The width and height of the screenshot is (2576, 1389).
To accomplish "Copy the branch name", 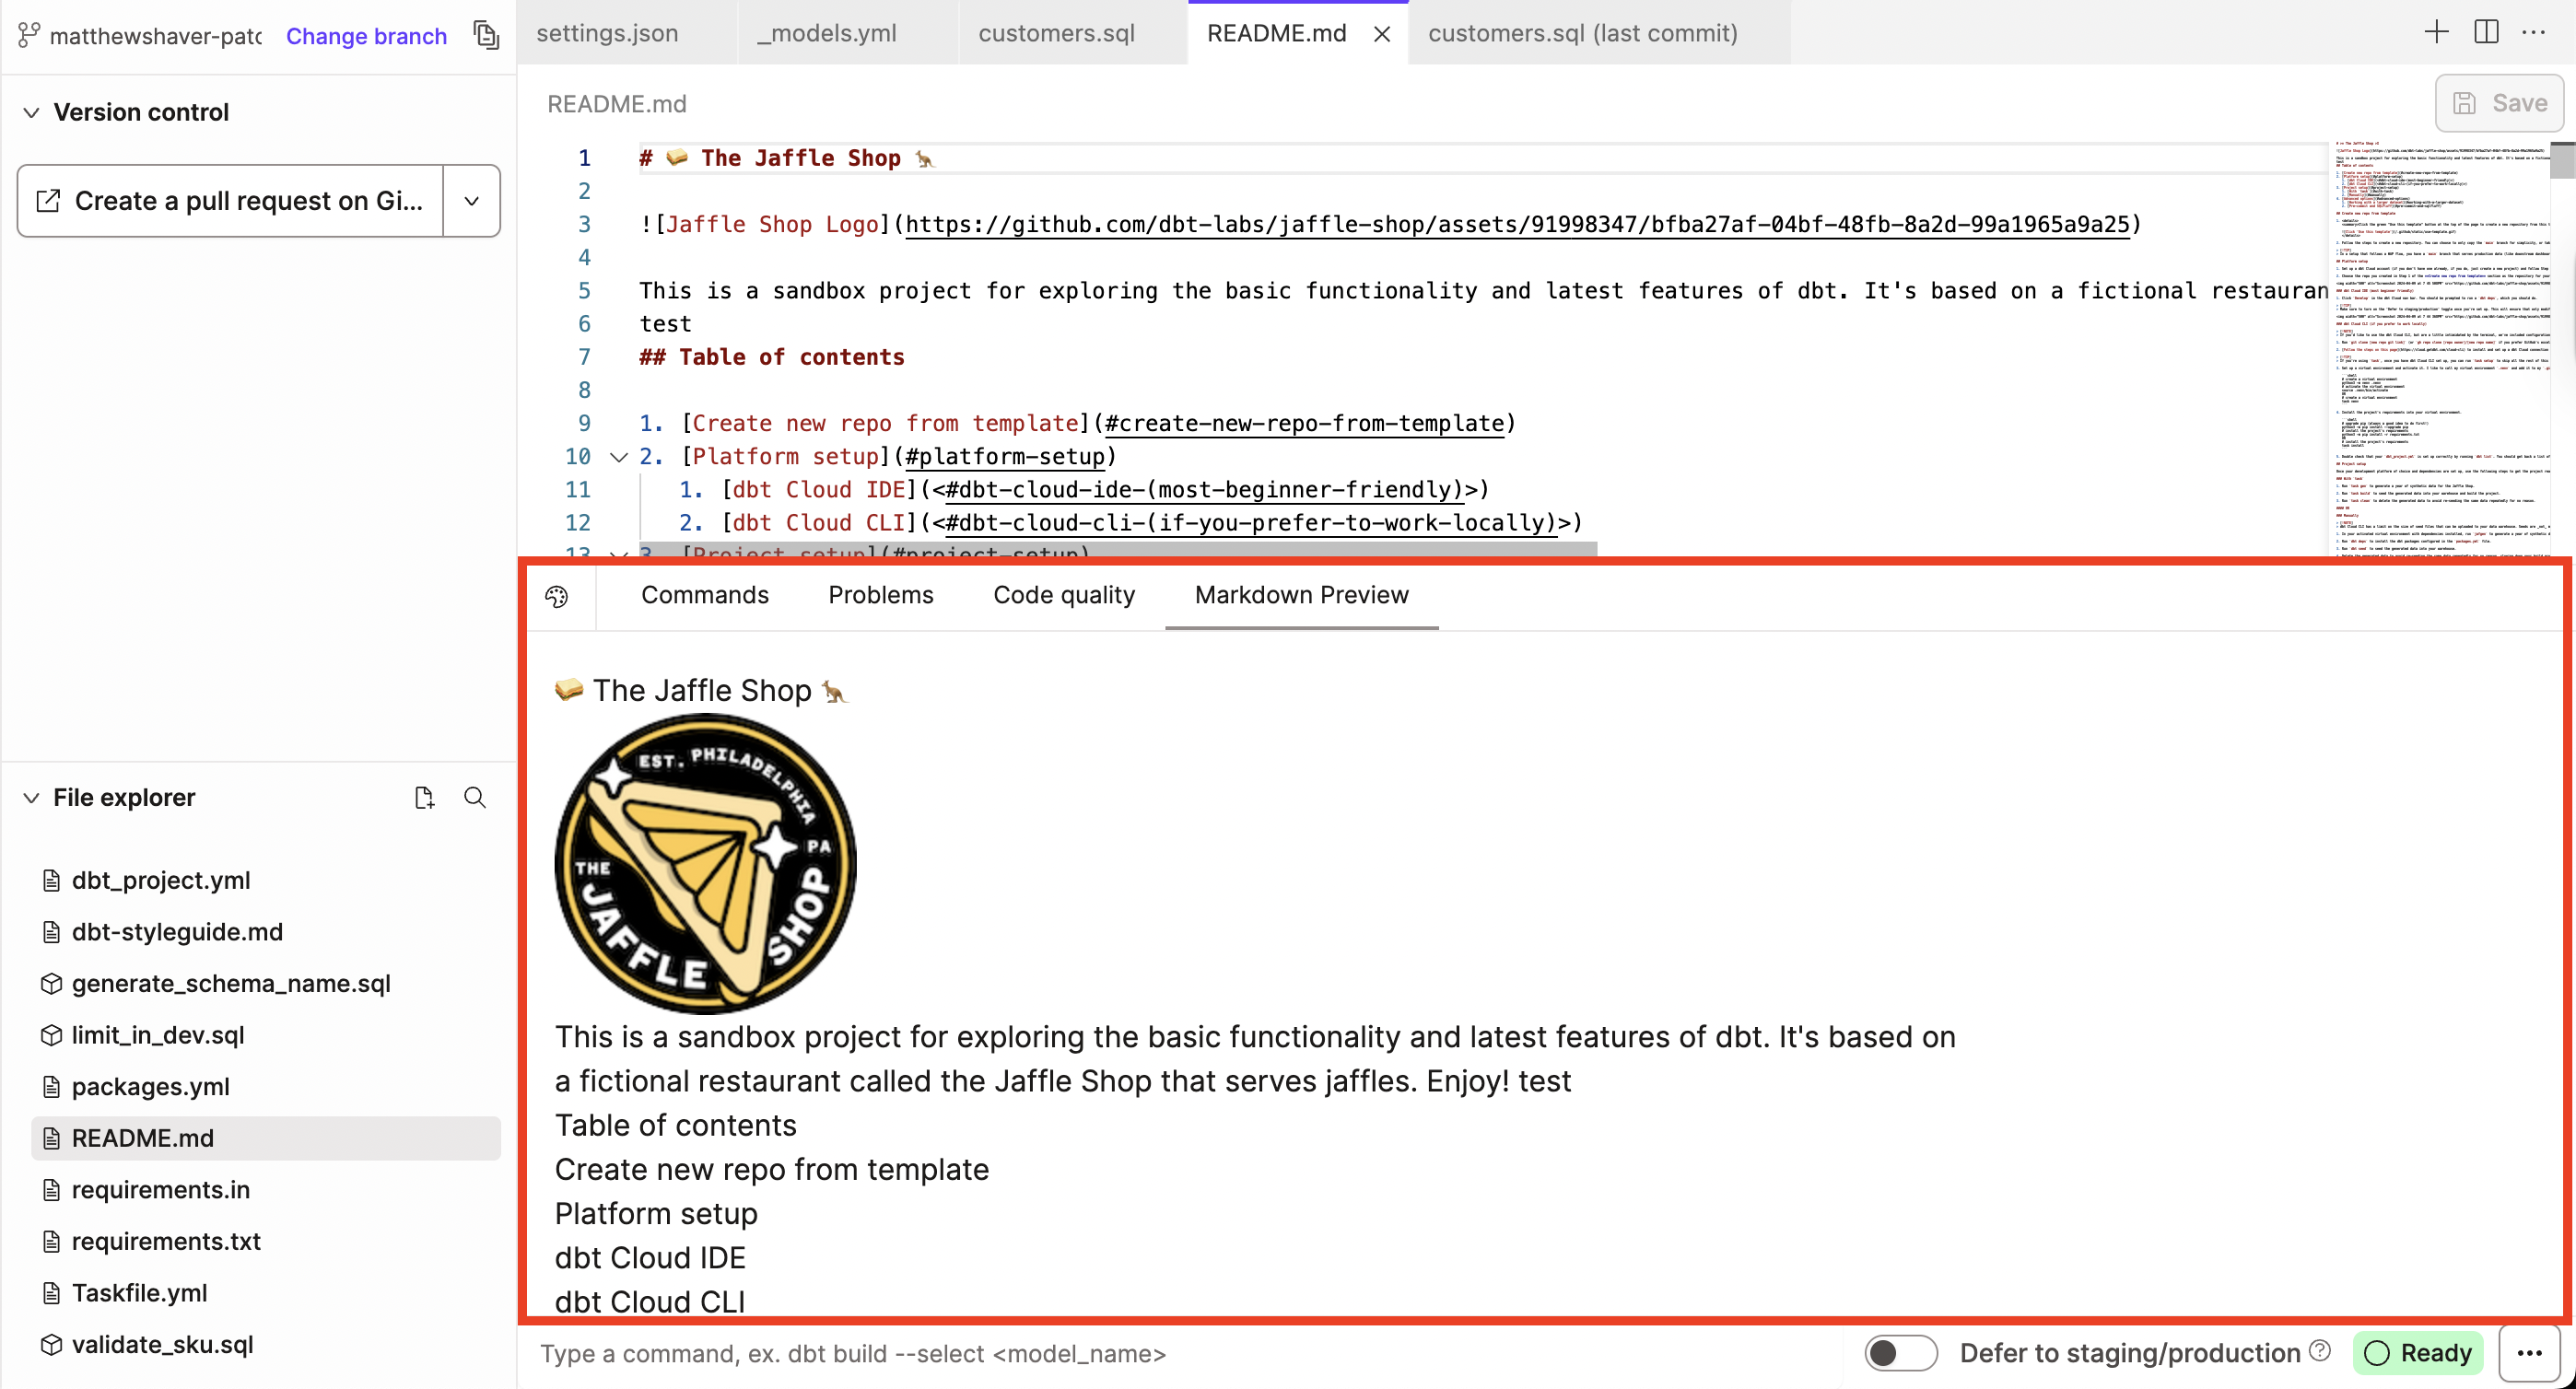I will click(487, 35).
